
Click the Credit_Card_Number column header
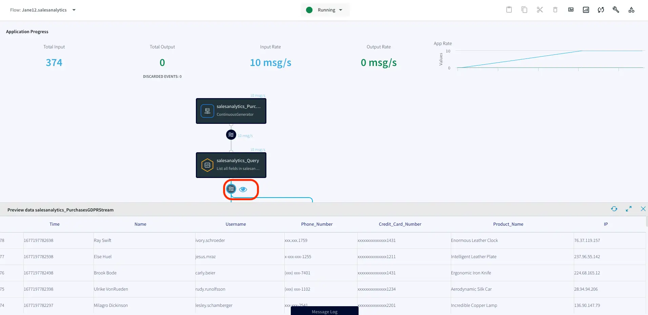(x=400, y=224)
